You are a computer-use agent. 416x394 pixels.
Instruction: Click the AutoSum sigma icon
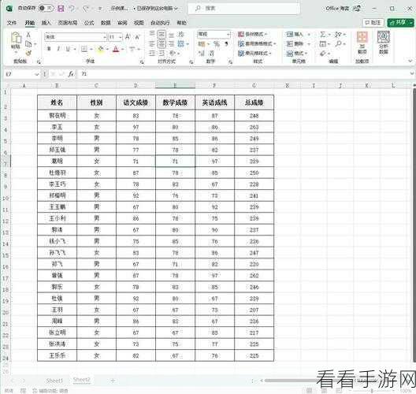pyautogui.click(x=322, y=34)
